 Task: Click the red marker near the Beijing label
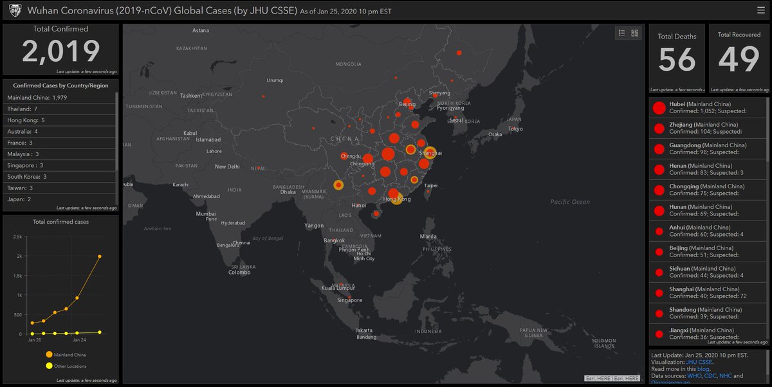click(408, 100)
